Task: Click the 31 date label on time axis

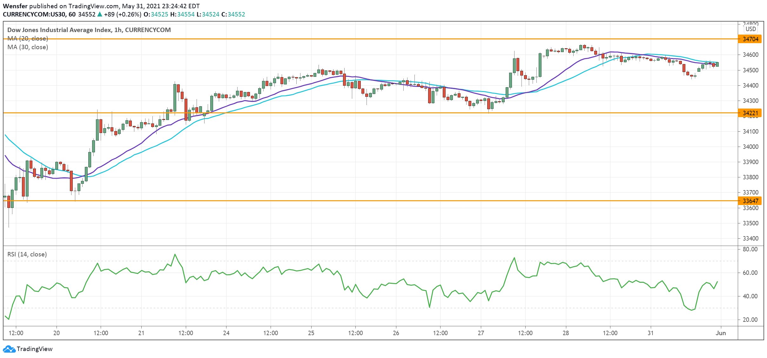Action: point(650,333)
